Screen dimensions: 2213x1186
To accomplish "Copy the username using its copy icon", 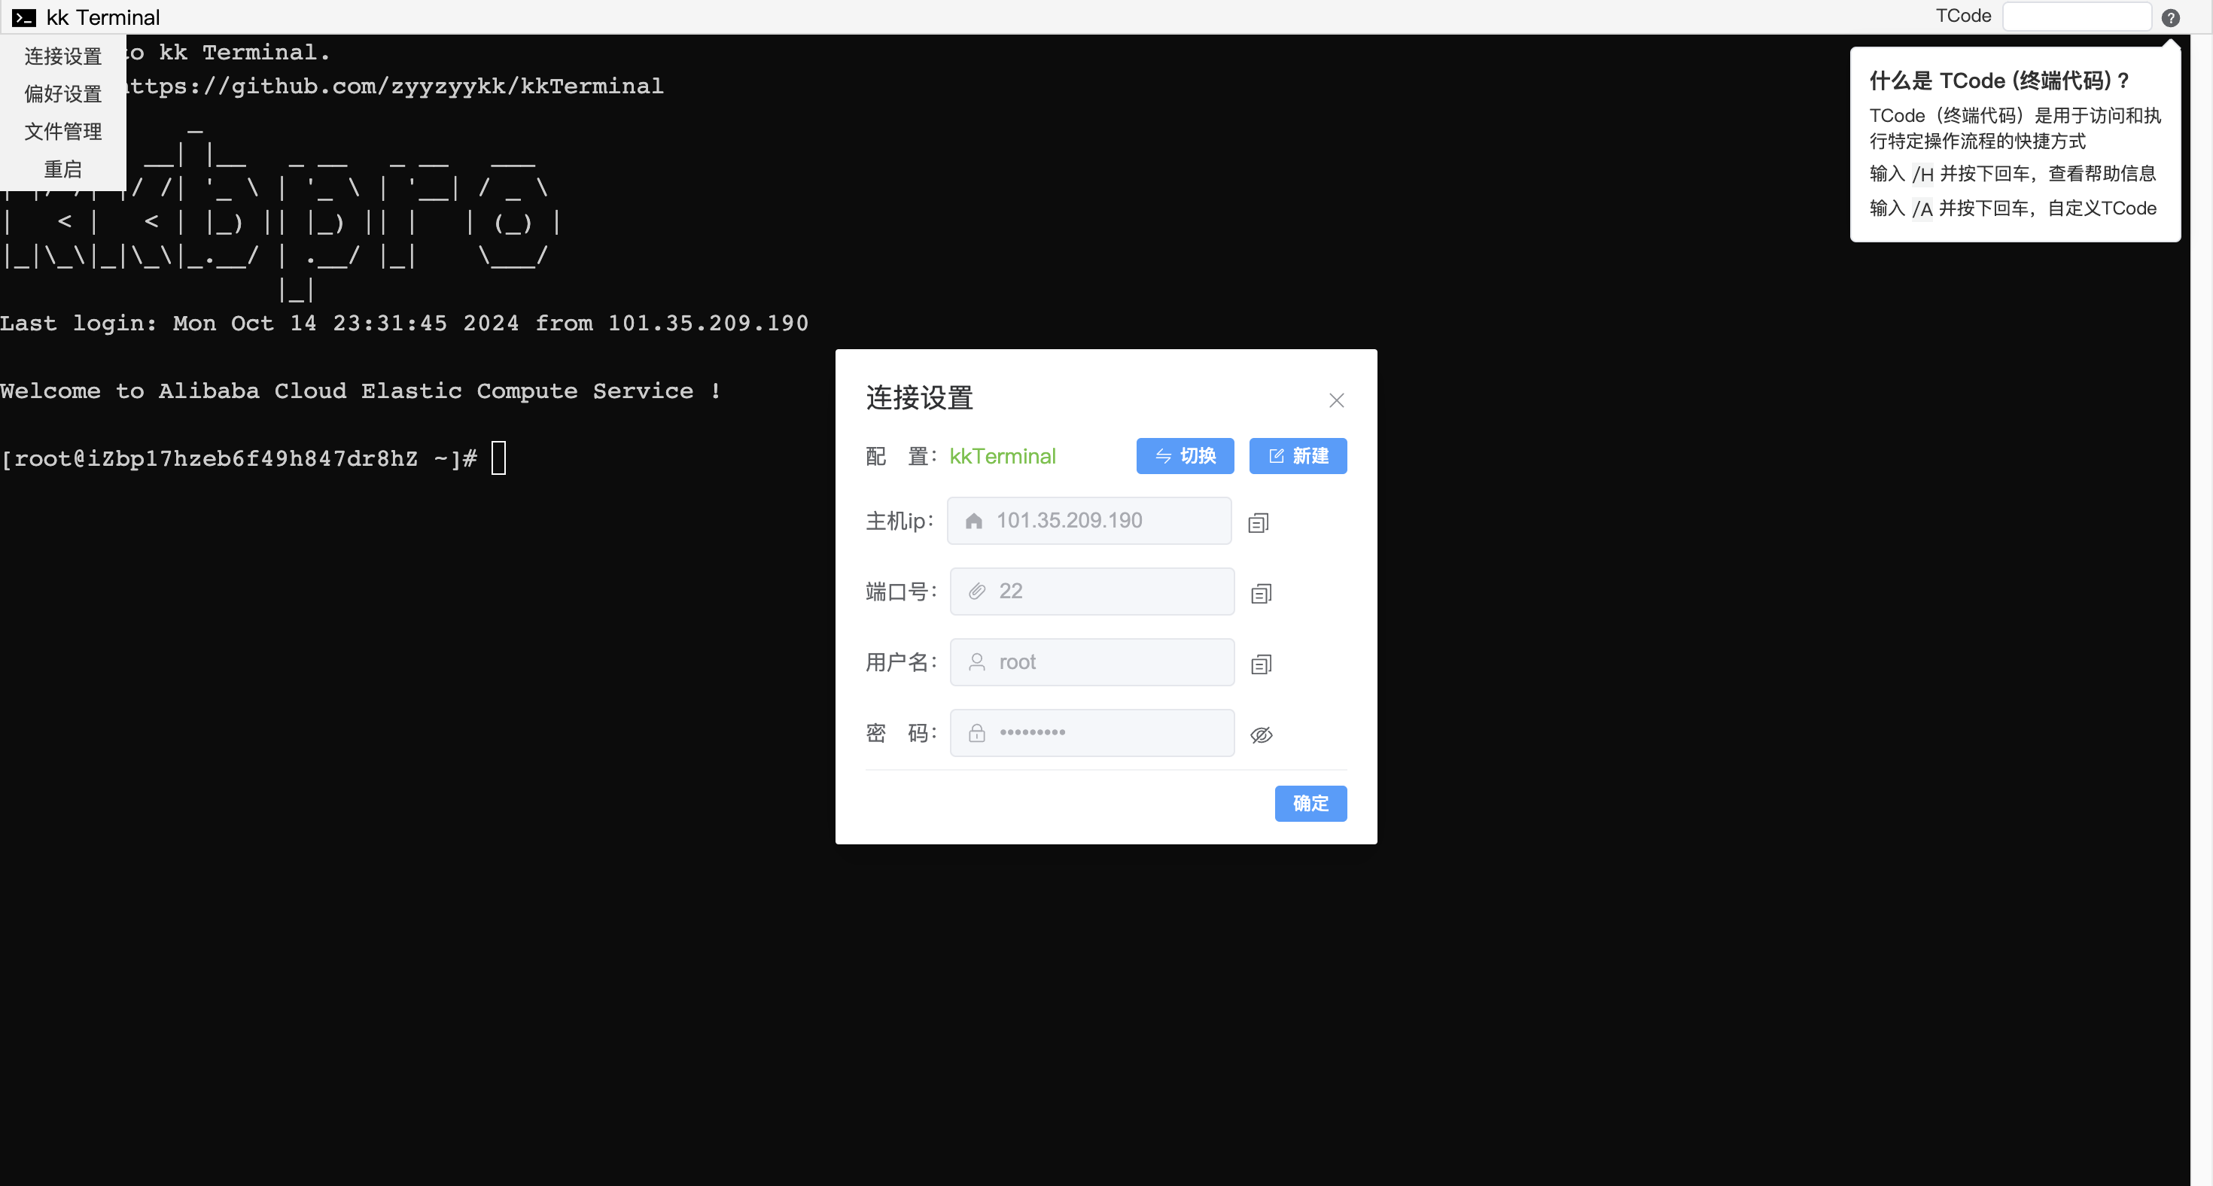I will [x=1260, y=663].
